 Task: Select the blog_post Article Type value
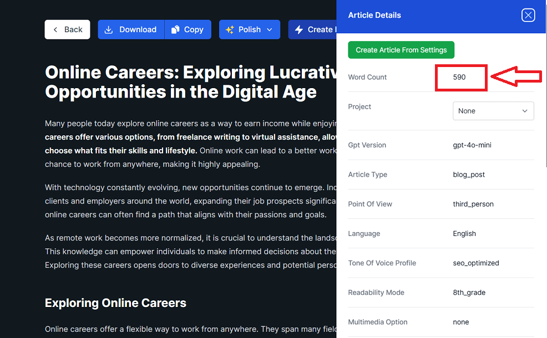tap(469, 175)
